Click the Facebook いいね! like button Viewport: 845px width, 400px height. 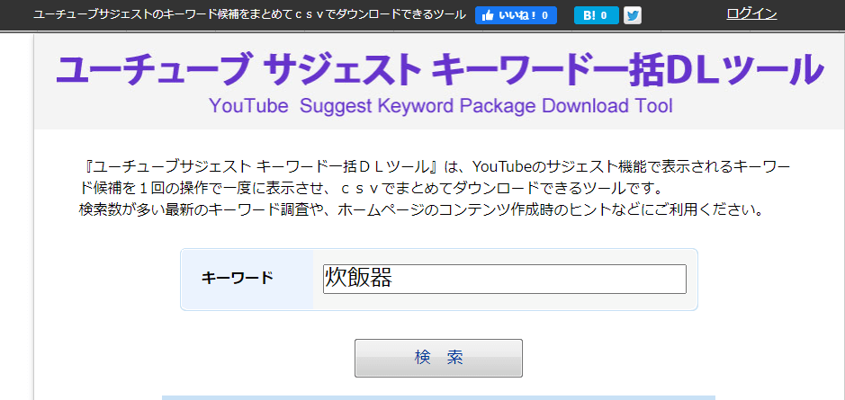pos(516,15)
